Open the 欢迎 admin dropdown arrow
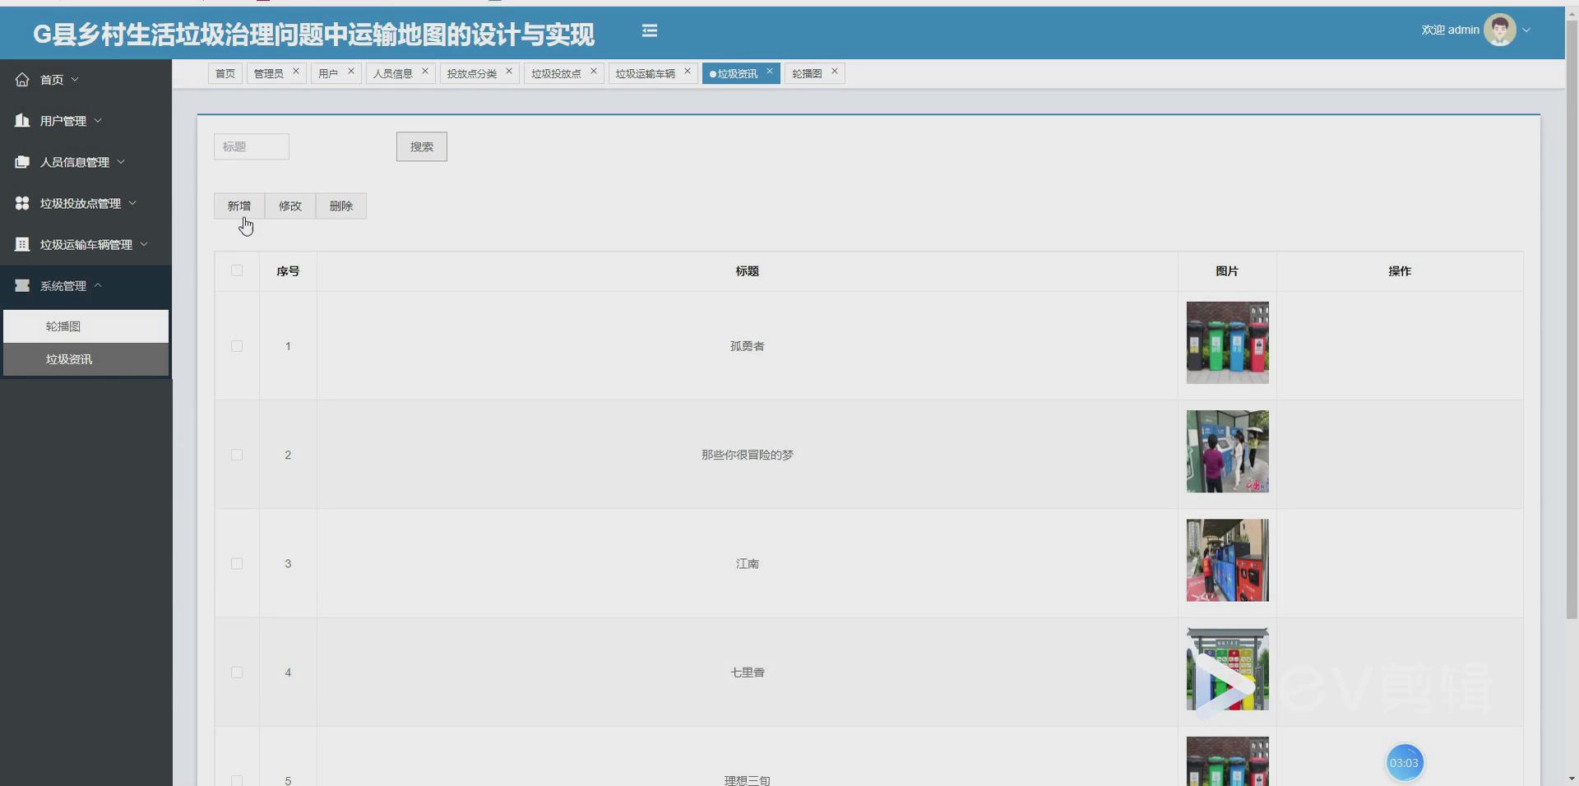Viewport: 1579px width, 786px height. click(1526, 29)
